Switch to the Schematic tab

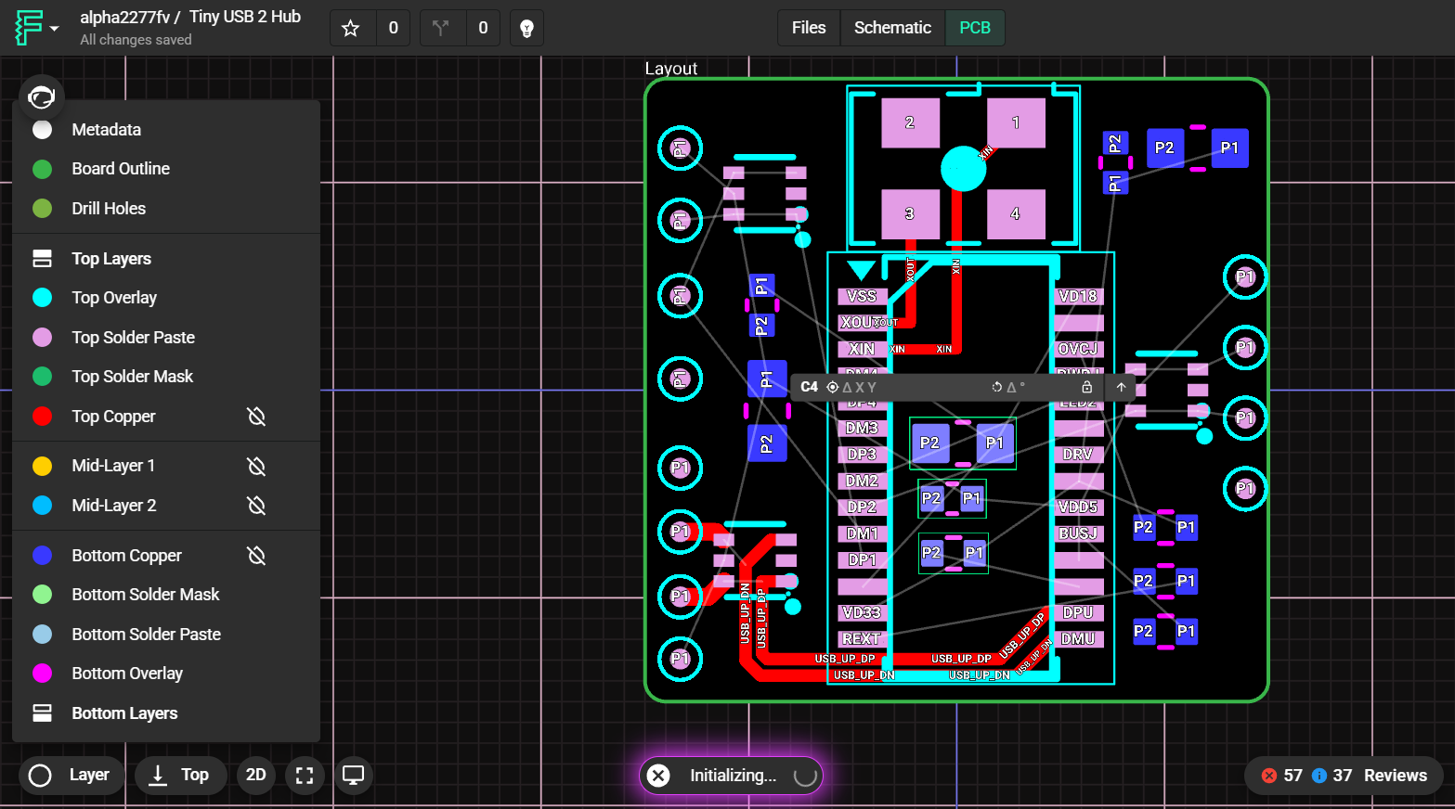pyautogui.click(x=892, y=28)
